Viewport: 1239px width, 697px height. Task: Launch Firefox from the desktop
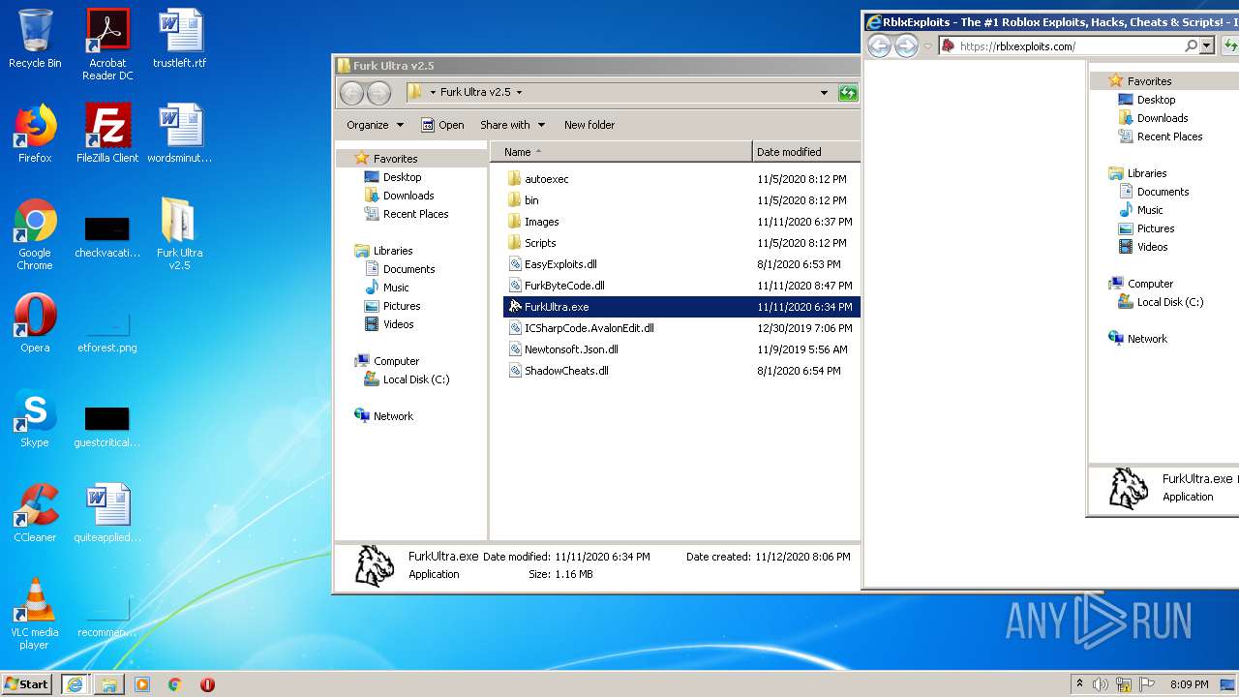35,134
